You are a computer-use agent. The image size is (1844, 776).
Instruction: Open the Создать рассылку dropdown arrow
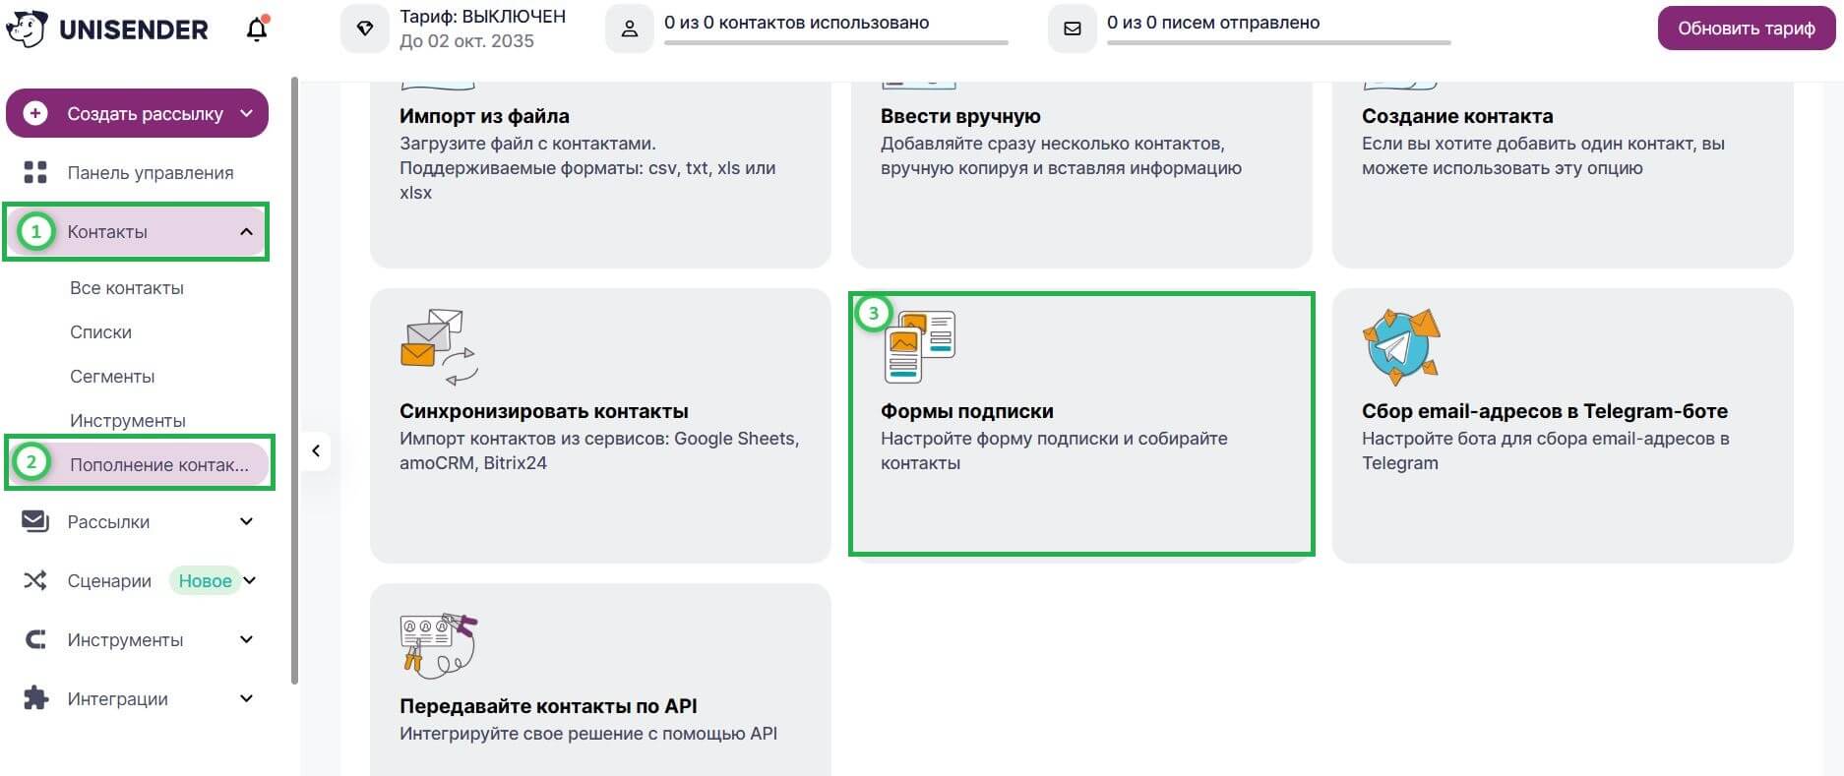(247, 114)
